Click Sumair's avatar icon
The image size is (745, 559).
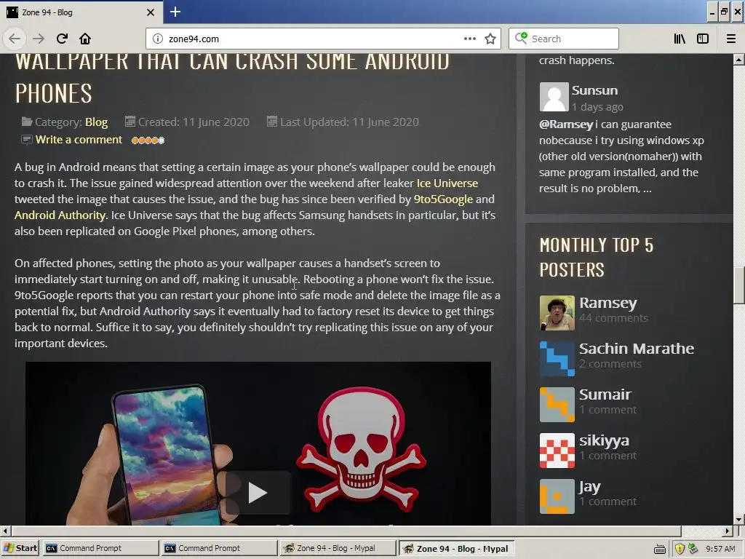pyautogui.click(x=557, y=405)
